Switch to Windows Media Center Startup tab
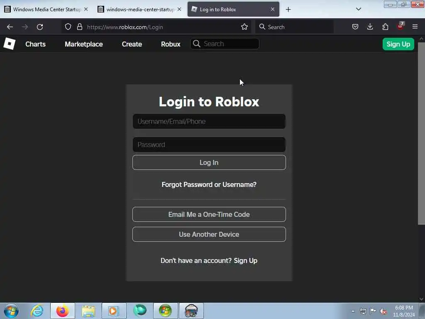The width and height of the screenshot is (425, 319). pyautogui.click(x=46, y=9)
